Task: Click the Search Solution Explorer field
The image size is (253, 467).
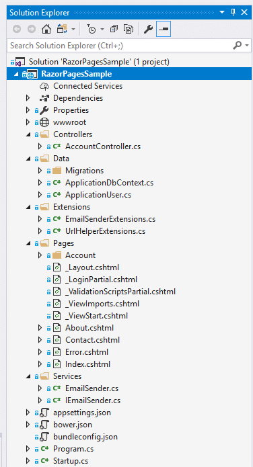Action: (x=119, y=46)
